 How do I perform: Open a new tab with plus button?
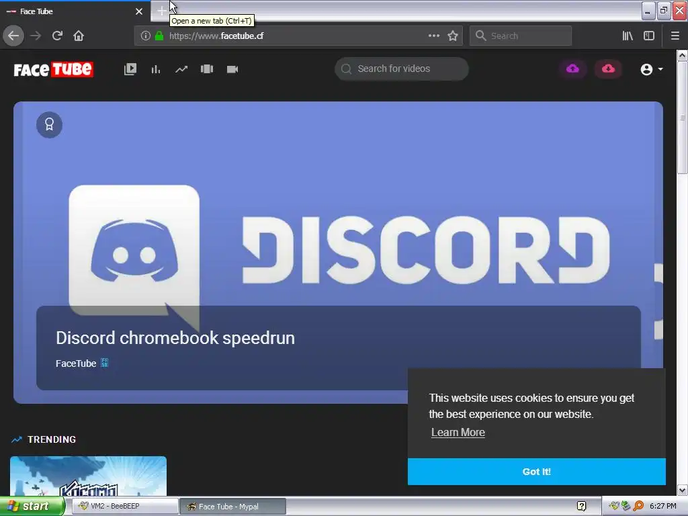[x=161, y=11]
